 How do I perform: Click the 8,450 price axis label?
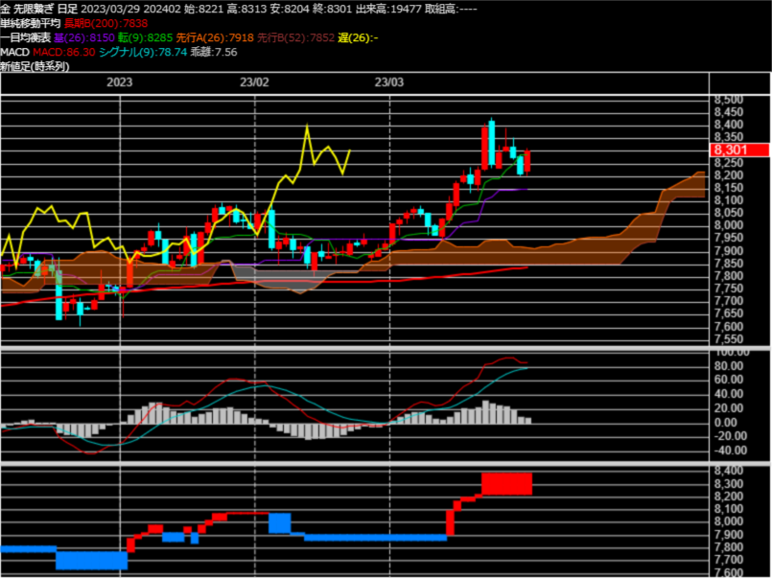[x=729, y=113]
